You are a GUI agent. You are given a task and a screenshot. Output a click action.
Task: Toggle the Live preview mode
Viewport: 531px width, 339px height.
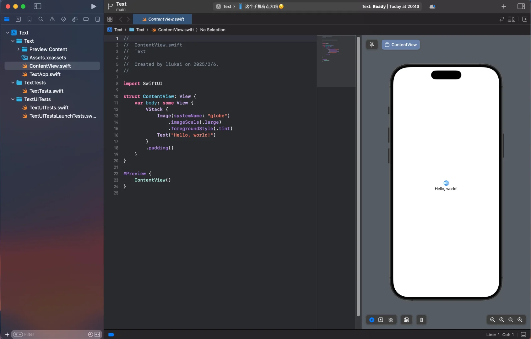coord(372,320)
